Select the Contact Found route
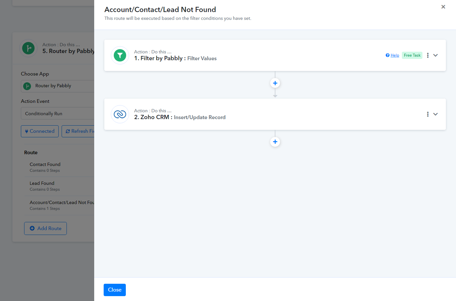 coord(59,167)
